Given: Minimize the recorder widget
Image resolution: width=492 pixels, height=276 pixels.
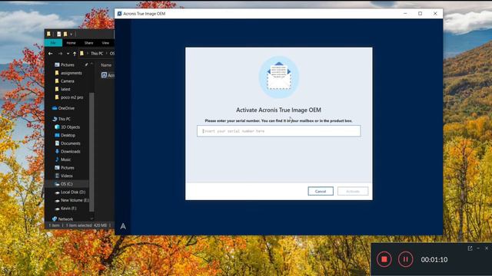Looking at the screenshot, I should [478, 248].
